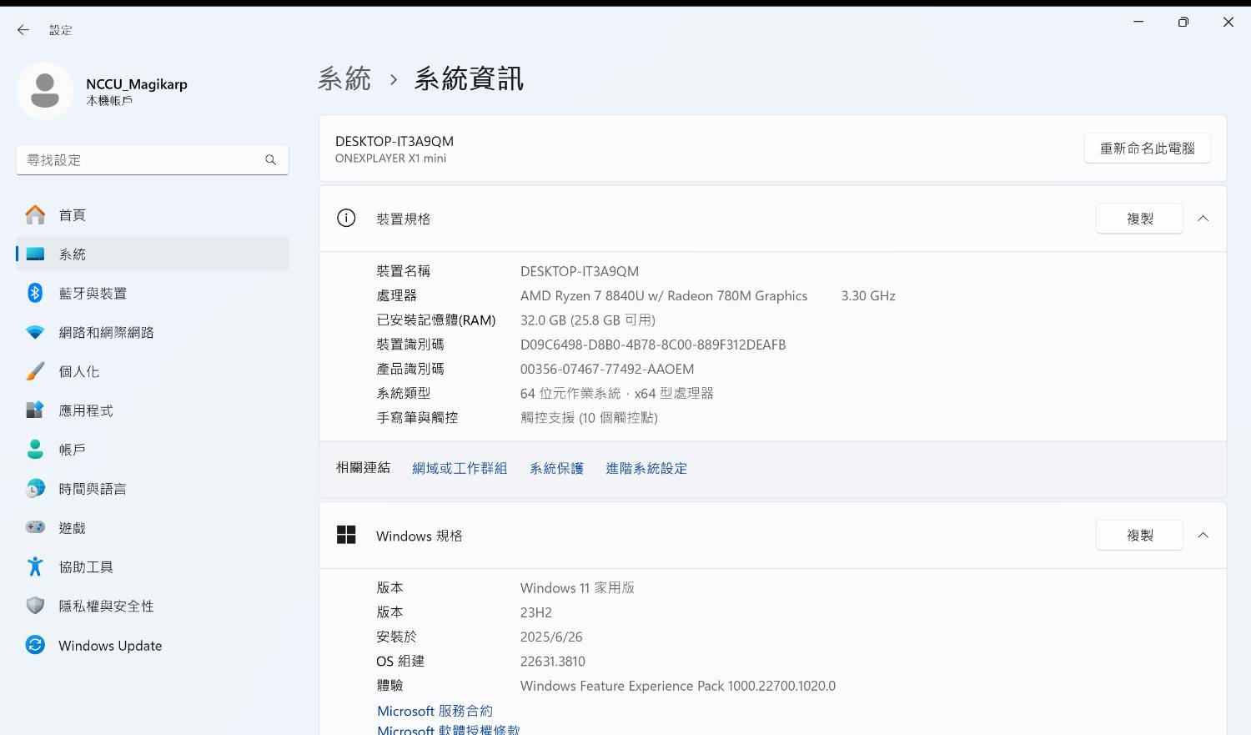Image resolution: width=1251 pixels, height=735 pixels.
Task: Click the Wi-Fi network icon
Action: (x=35, y=332)
